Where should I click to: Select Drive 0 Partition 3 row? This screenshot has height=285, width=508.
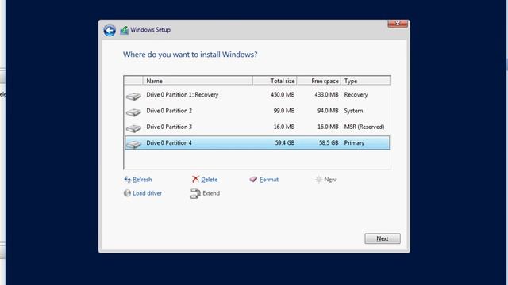(257, 127)
